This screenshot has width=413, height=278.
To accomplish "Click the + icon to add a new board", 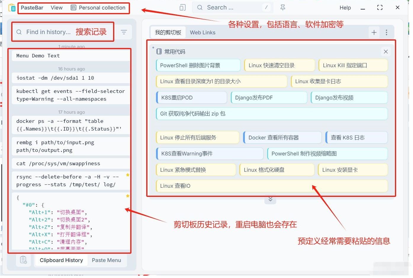I will point(374,32).
